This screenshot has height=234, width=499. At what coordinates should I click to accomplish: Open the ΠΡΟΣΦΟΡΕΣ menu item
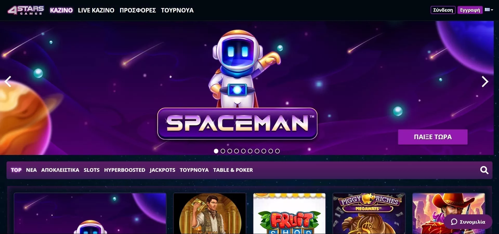138,10
